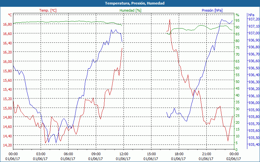Click the chart title Temperatura, Presión, Humedad
The height and width of the screenshot is (162, 260).
[135, 3]
